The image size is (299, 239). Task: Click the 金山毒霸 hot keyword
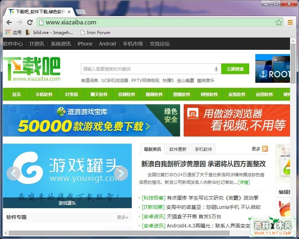(185, 81)
